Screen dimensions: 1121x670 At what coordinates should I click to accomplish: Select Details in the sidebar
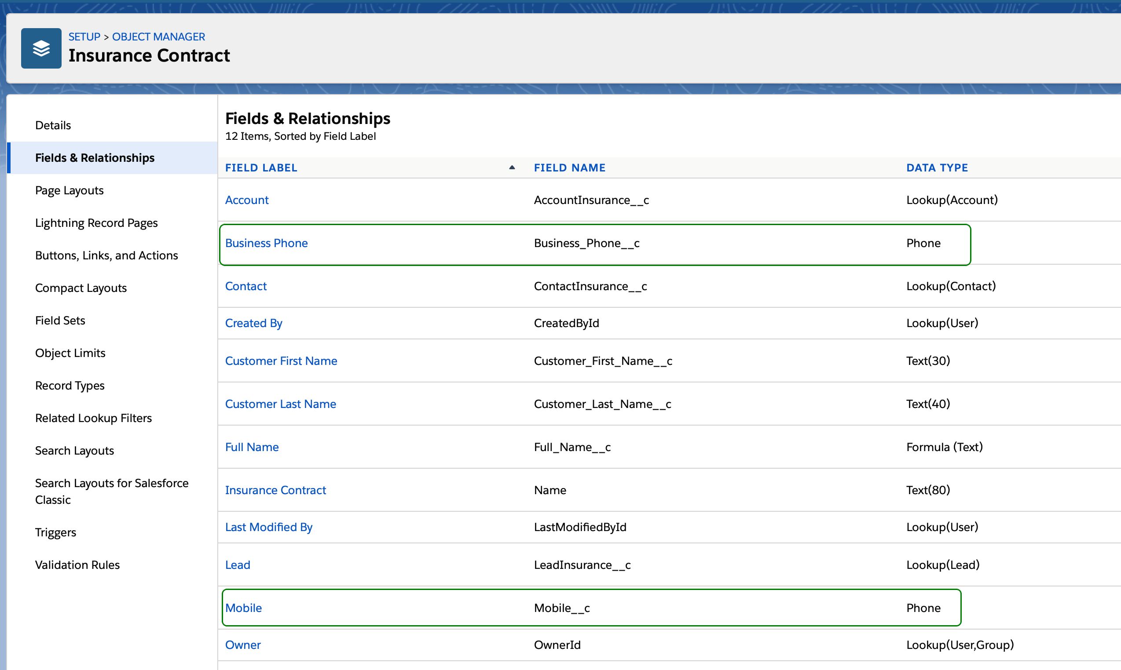pyautogui.click(x=53, y=125)
